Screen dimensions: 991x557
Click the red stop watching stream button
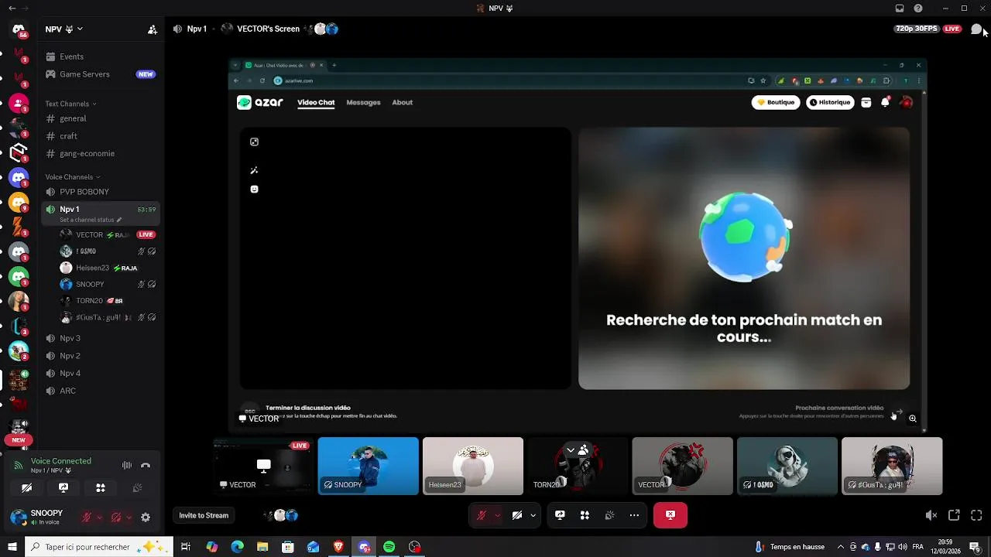[670, 515]
